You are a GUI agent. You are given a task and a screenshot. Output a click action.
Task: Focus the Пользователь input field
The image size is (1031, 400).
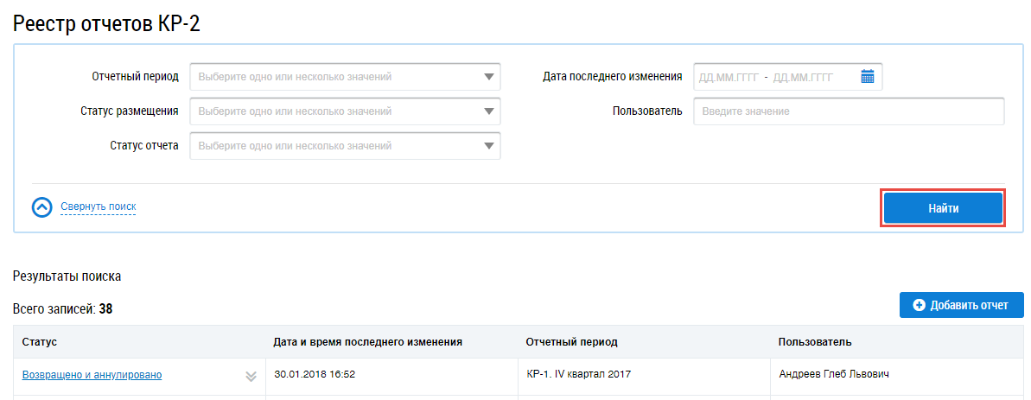(x=848, y=111)
